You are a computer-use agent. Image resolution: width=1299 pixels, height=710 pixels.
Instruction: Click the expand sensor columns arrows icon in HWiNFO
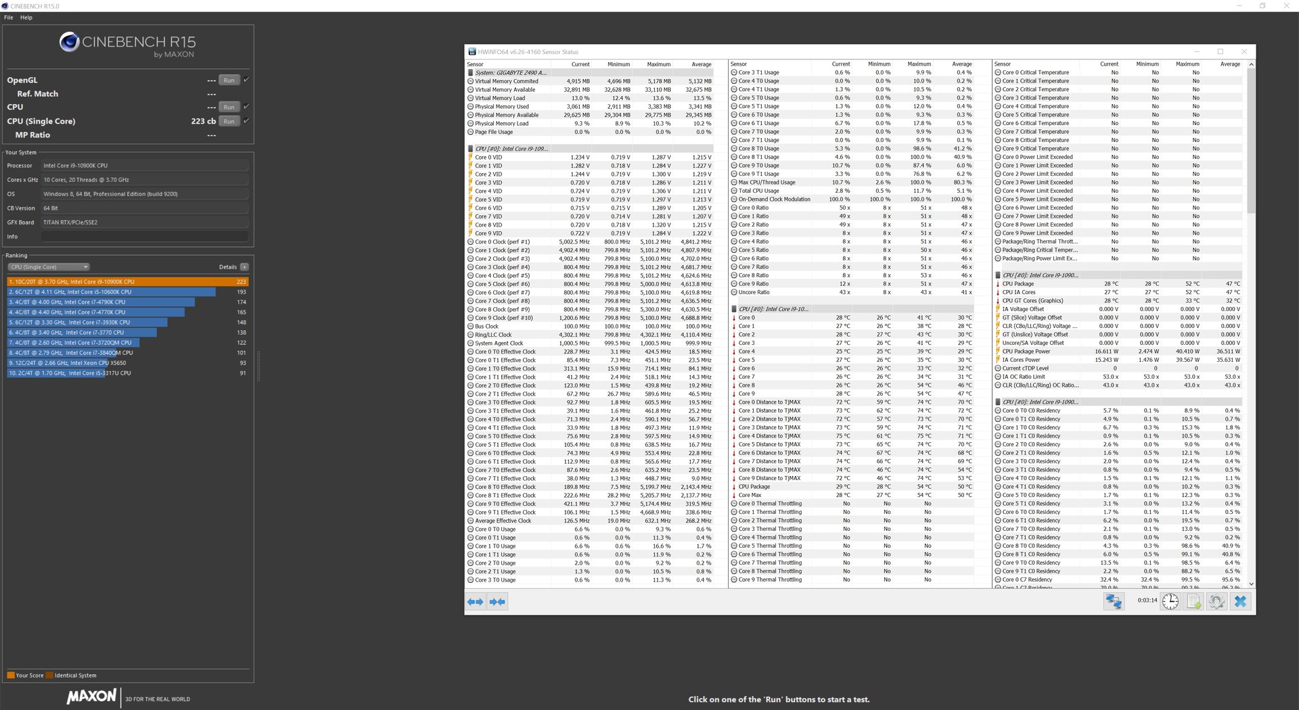pos(476,601)
